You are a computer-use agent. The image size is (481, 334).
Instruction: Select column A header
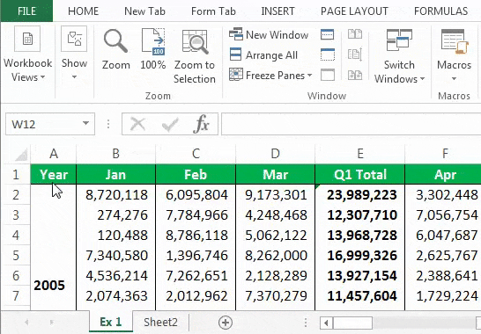(54, 154)
